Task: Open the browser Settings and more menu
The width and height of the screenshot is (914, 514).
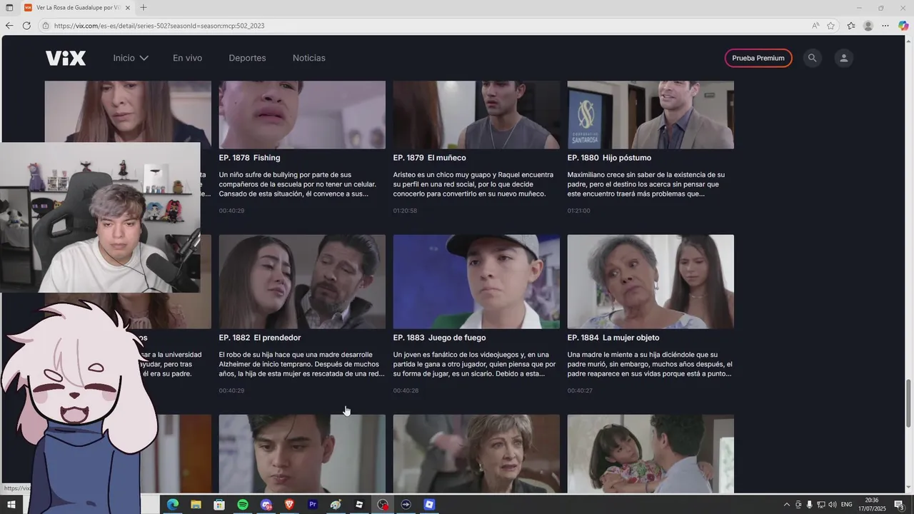Action: pyautogui.click(x=885, y=26)
